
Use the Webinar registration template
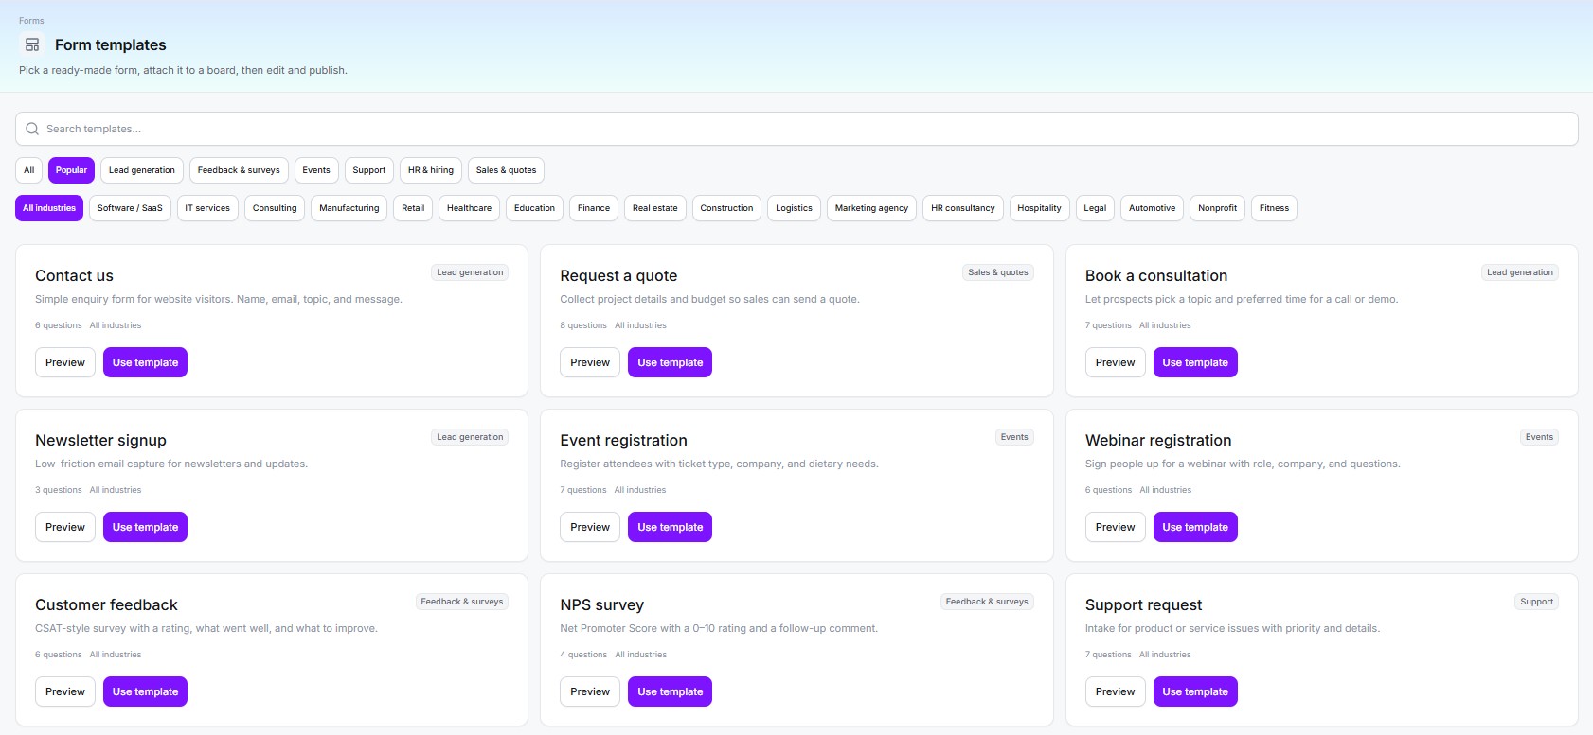pos(1195,527)
